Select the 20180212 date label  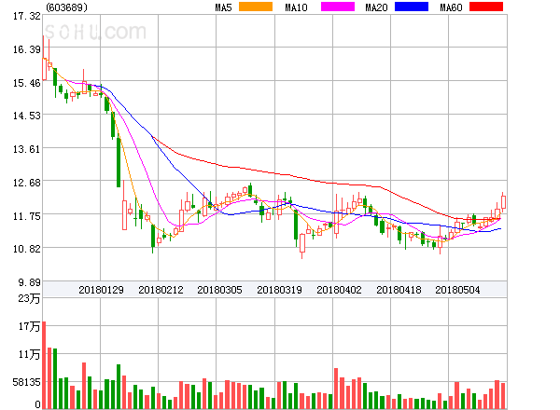(x=161, y=290)
